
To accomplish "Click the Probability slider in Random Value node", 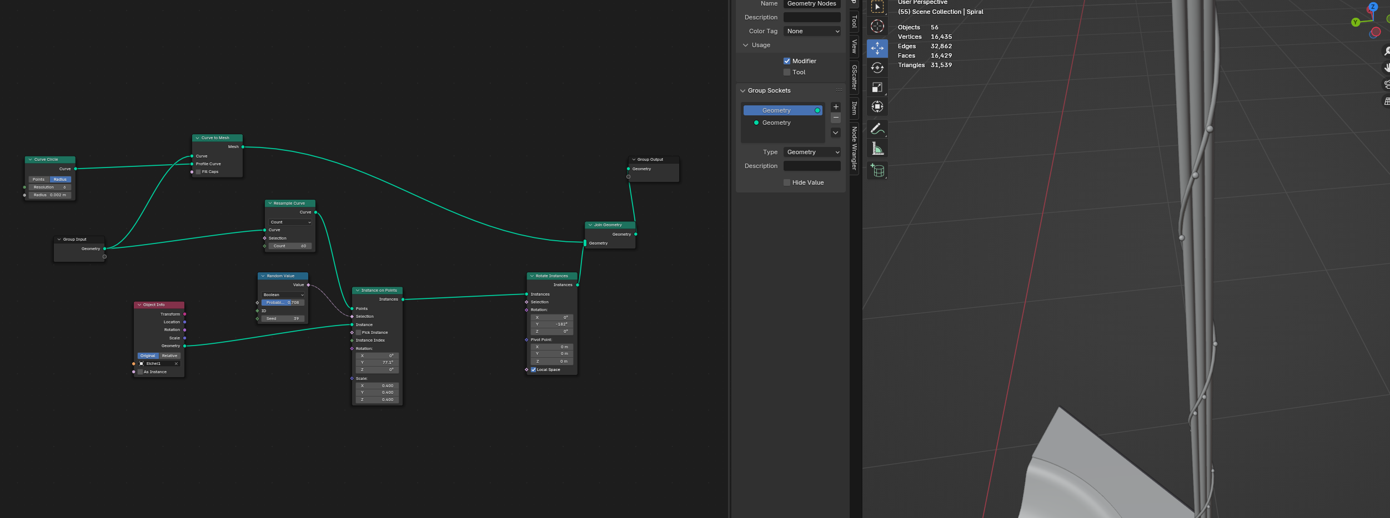I will click(x=283, y=303).
